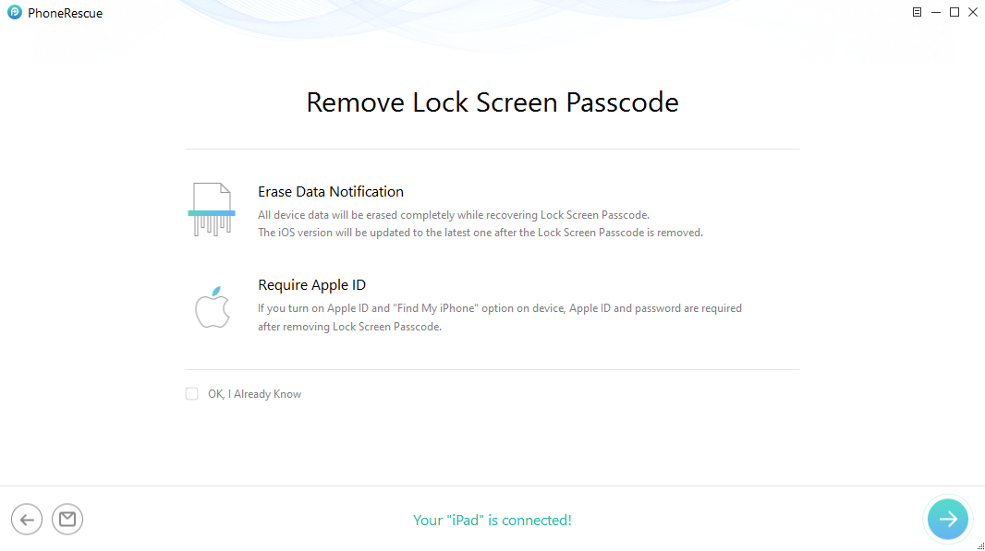Open the mail feedback icon
This screenshot has height=551, width=985.
(67, 520)
